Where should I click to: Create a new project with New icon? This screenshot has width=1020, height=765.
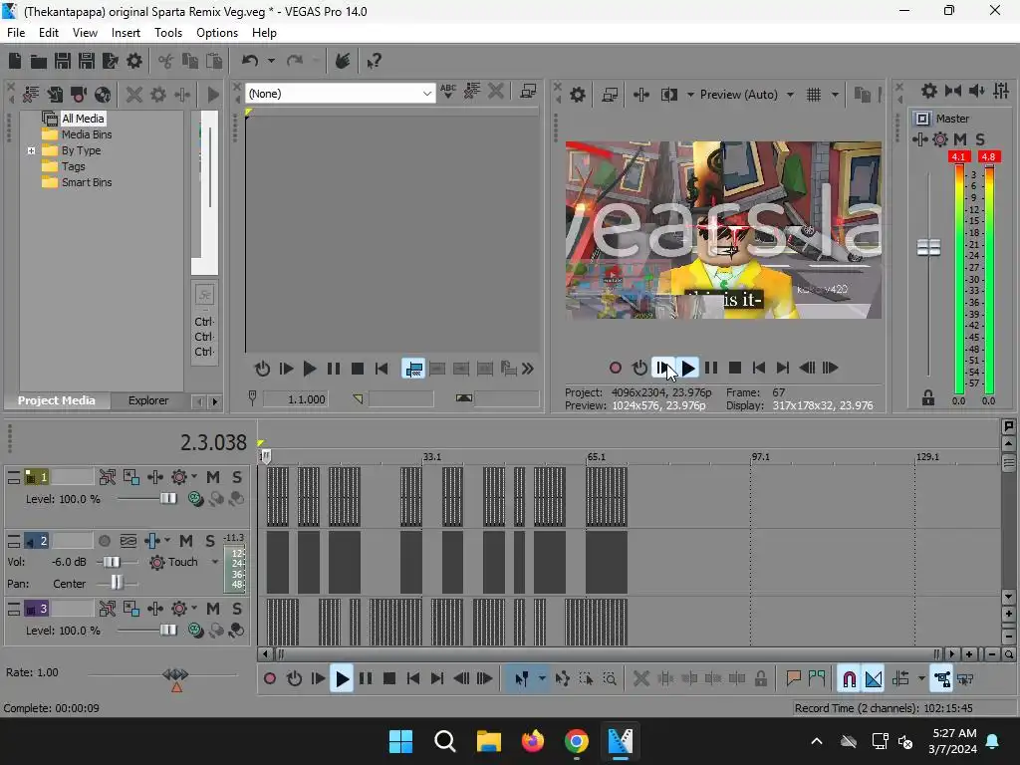tap(14, 61)
